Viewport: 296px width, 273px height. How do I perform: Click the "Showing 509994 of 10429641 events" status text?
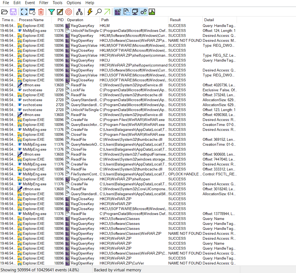coord(40,270)
